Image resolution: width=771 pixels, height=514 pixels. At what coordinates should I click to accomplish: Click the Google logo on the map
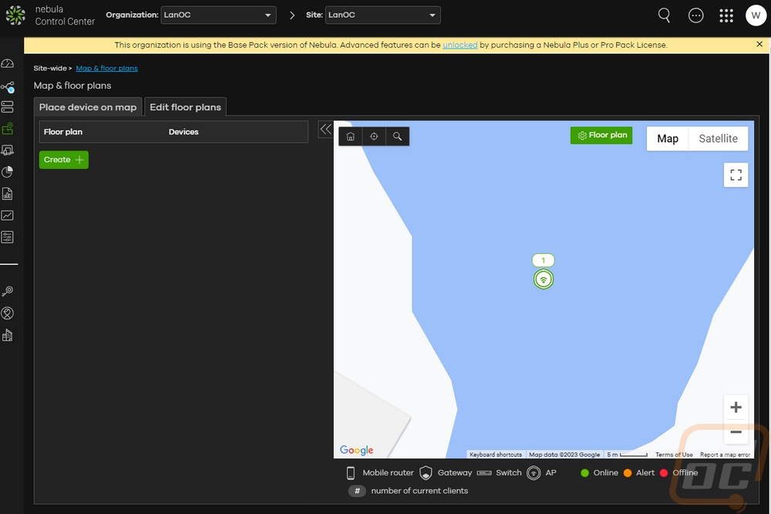(x=356, y=450)
